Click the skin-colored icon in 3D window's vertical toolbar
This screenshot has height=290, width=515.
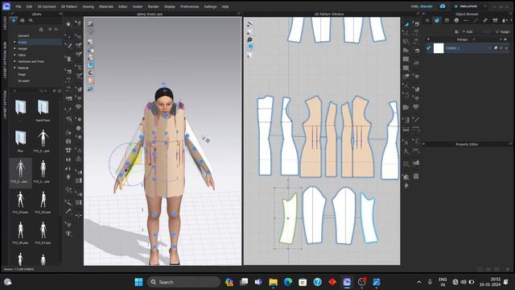click(x=91, y=81)
